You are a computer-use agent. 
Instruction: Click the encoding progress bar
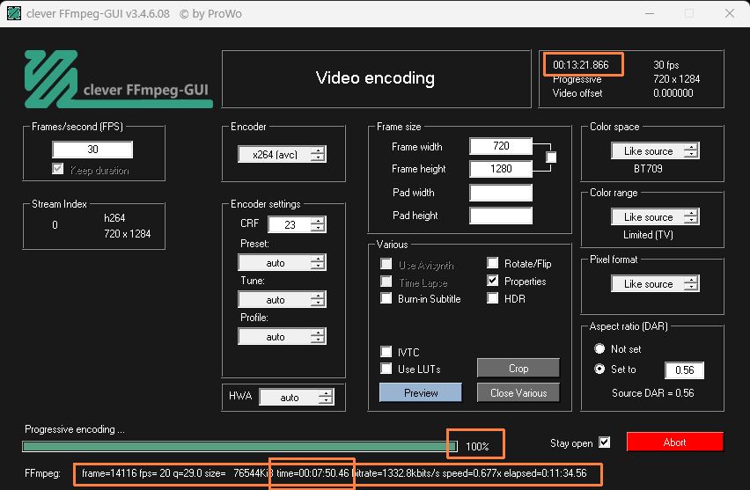(x=239, y=446)
